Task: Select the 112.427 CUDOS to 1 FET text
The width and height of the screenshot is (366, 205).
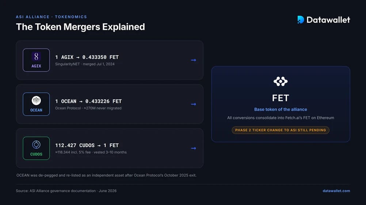Action: [87, 145]
